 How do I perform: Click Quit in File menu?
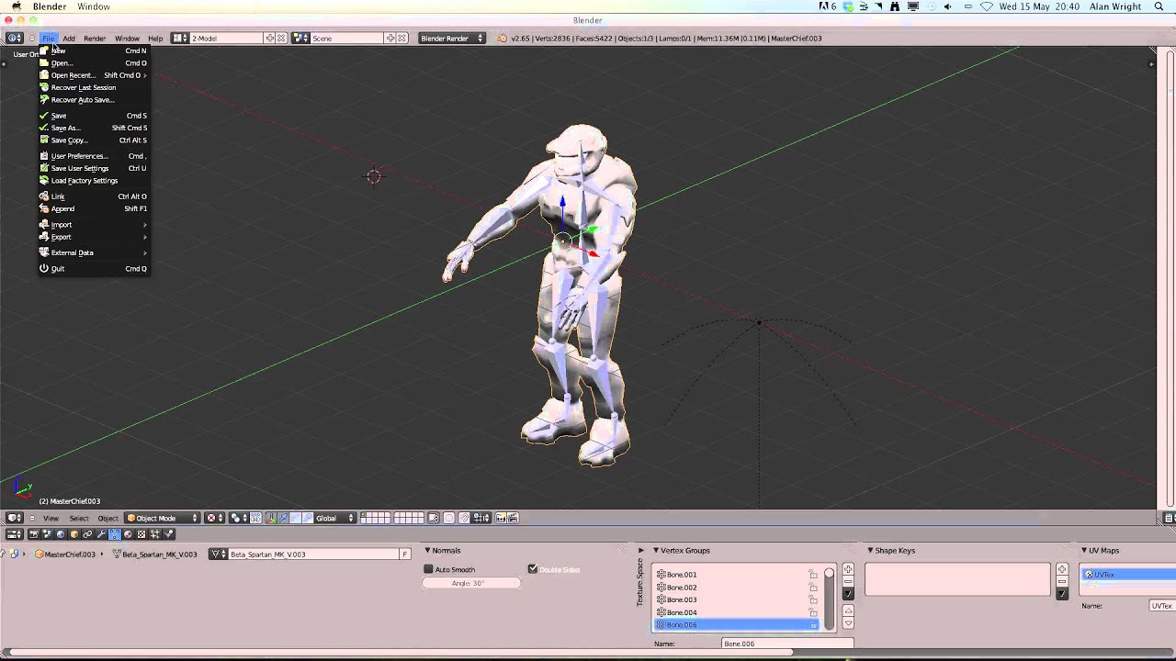pyautogui.click(x=94, y=269)
